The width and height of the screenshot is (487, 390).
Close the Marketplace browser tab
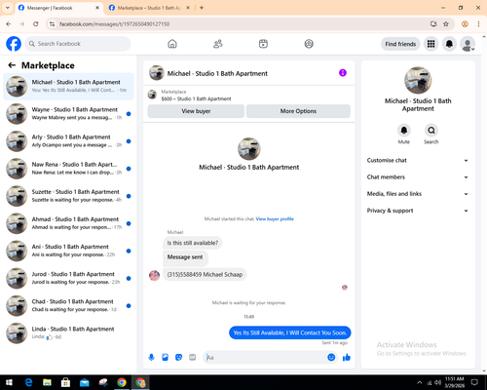[x=188, y=8]
